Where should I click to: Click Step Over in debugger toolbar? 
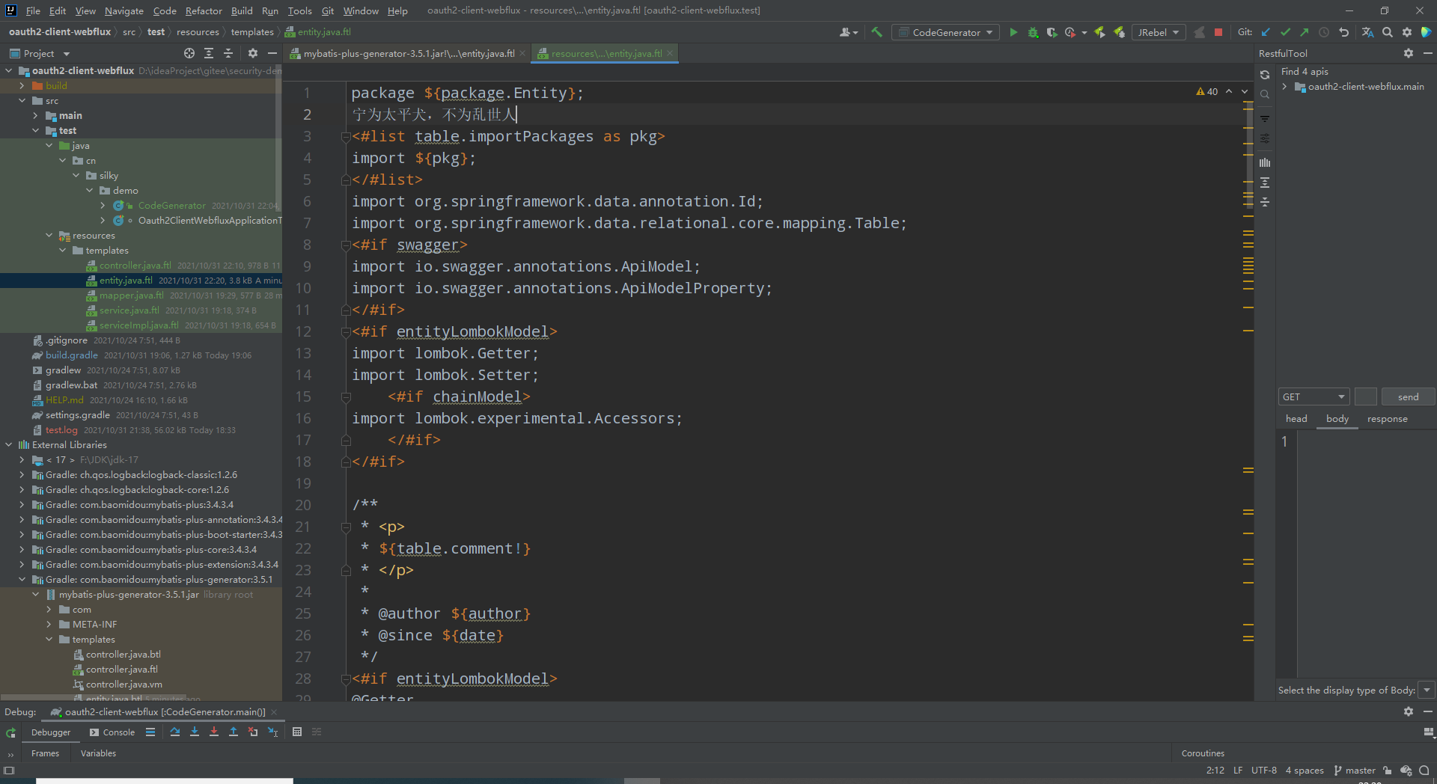174,732
